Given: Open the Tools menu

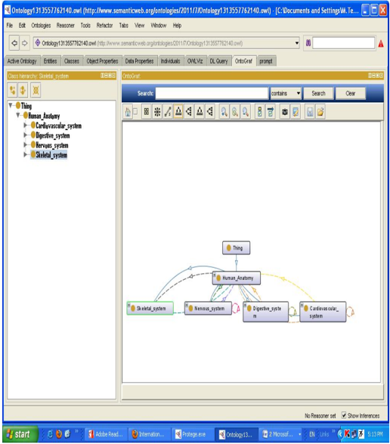Looking at the screenshot, I should (x=85, y=26).
